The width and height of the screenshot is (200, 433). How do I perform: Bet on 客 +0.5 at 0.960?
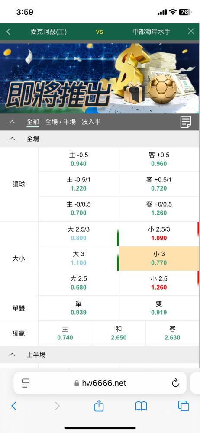point(159,159)
